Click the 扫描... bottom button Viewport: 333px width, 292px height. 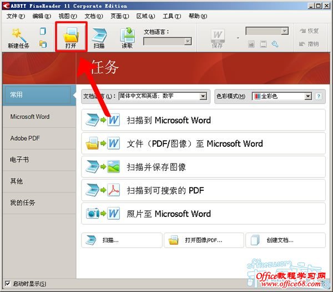point(122,240)
